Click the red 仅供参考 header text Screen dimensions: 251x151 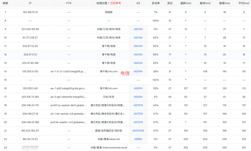pyautogui.click(x=115, y=3)
